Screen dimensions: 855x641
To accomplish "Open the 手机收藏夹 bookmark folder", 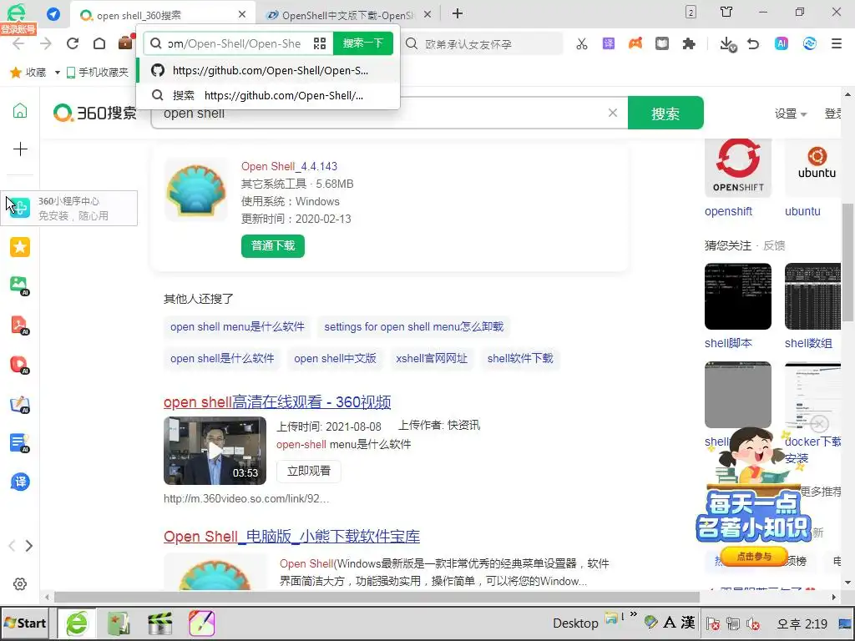I will point(98,73).
